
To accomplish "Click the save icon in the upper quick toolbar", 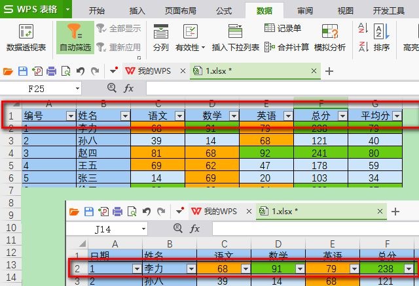I will pyautogui.click(x=23, y=71).
